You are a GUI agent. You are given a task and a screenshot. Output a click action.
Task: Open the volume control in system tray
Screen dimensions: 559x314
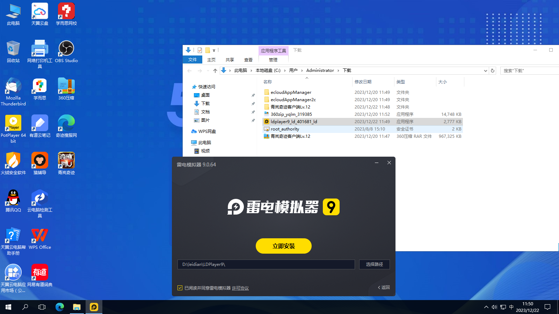[494, 307]
